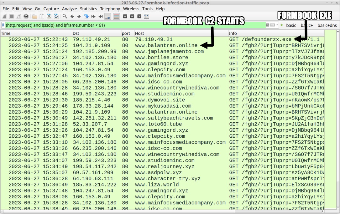Select the defounderzx.exe GET request row
This screenshot has width=340, height=214.
point(162,39)
